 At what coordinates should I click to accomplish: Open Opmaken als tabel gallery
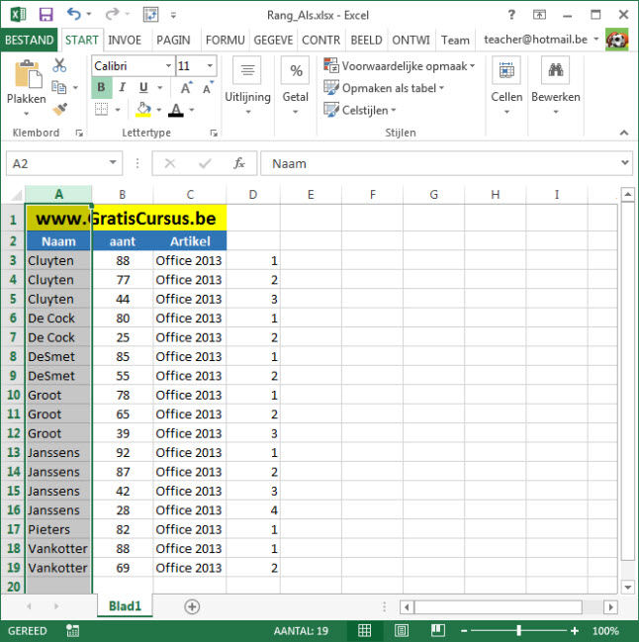coord(384,88)
